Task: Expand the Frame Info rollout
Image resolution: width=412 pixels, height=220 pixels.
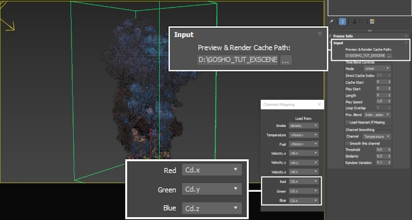Action: pyautogui.click(x=343, y=36)
